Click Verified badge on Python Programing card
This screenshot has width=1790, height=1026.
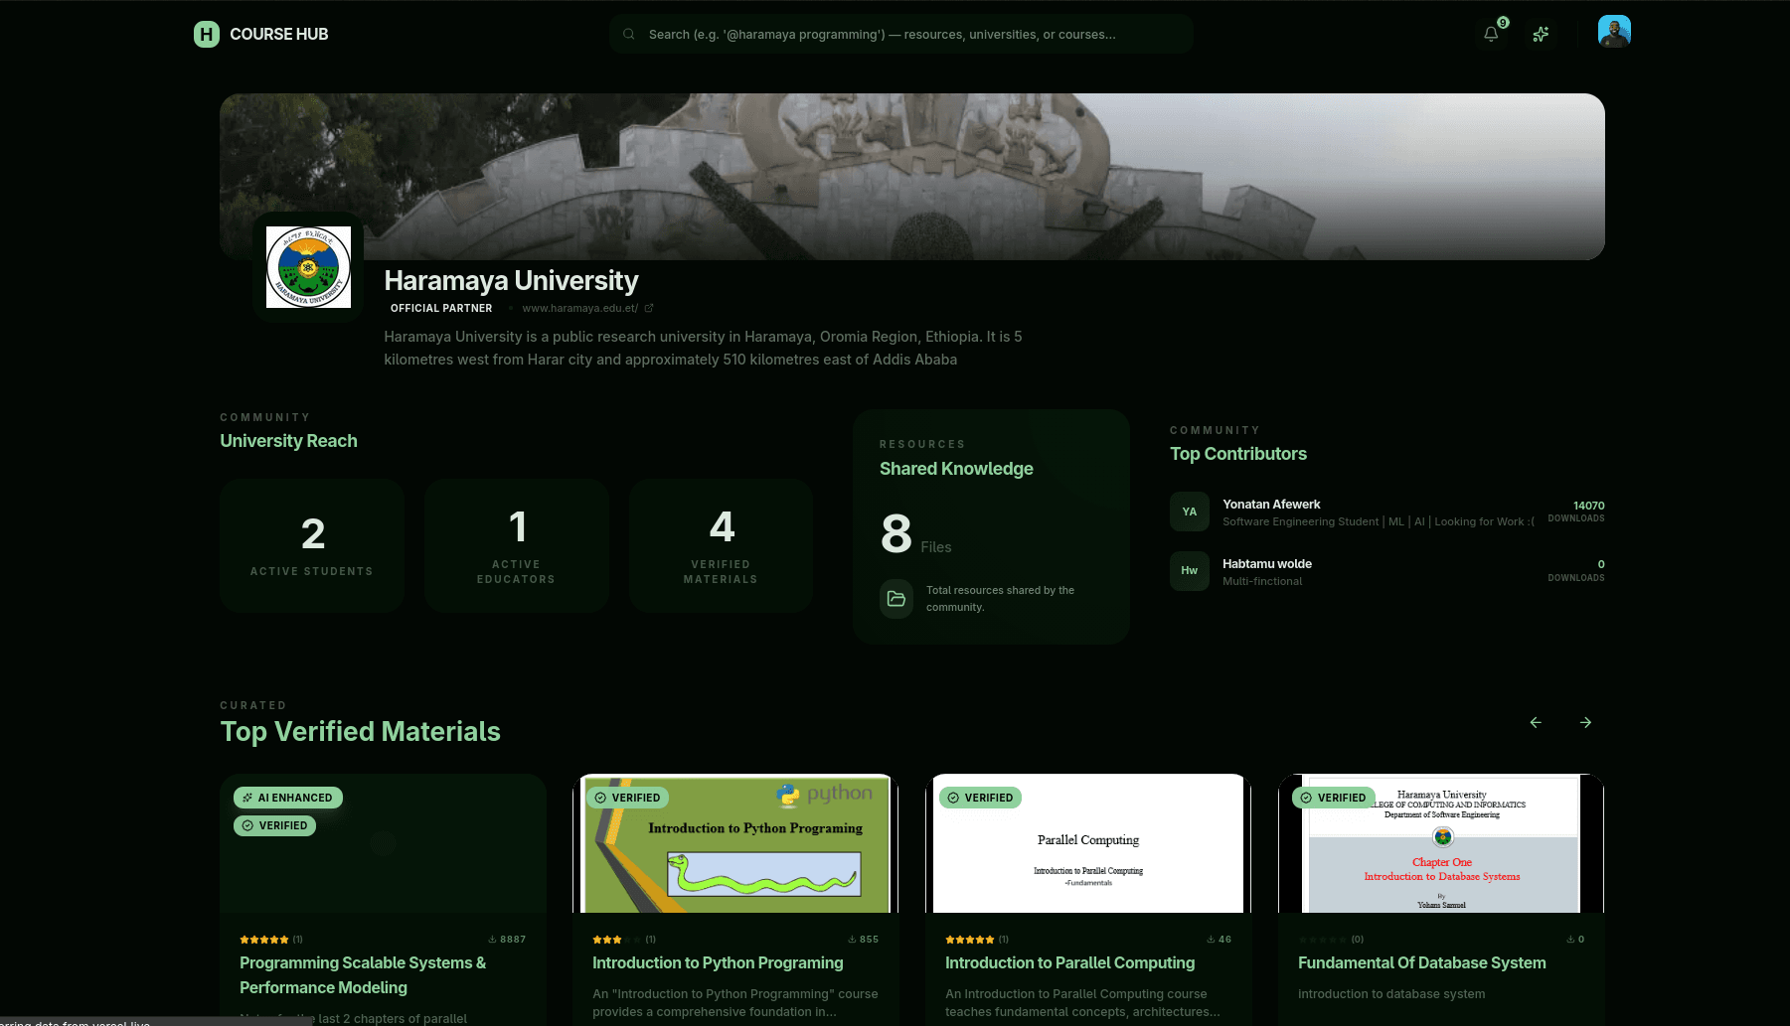tap(627, 798)
